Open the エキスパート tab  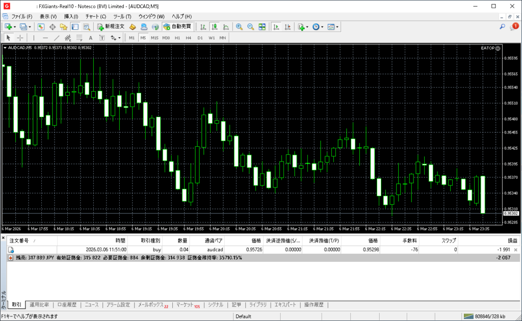point(285,305)
